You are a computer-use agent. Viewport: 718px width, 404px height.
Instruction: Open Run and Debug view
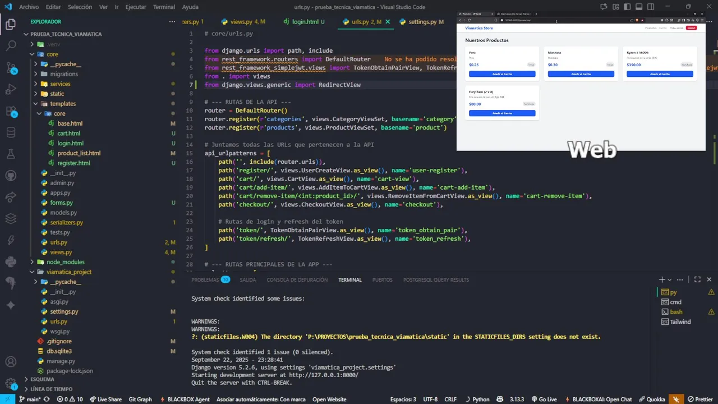10,89
